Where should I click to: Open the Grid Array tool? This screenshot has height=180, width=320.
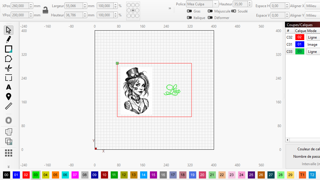click(x=9, y=153)
